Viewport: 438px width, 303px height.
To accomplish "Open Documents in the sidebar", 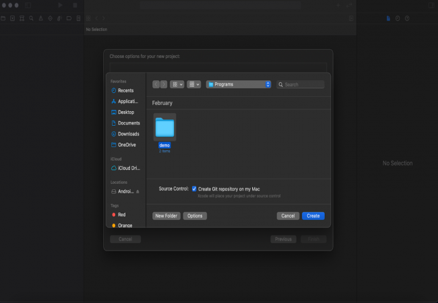I will point(126,123).
